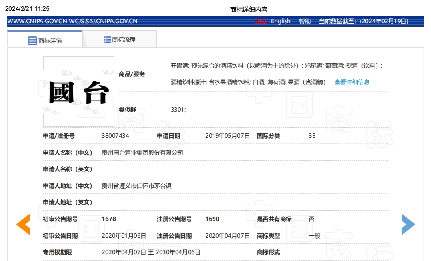Viewport: 431px width, 261px height.
Task: Click preliminary announcement issue number 1678
Action: click(109, 219)
